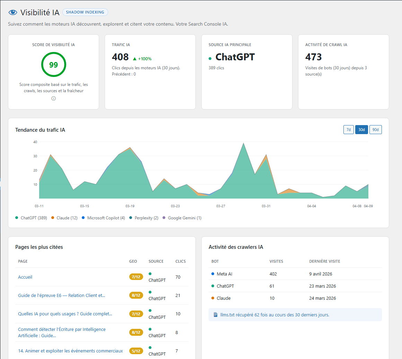Click the SHADOW INDEXING badge
The width and height of the screenshot is (402, 359).
click(85, 12)
